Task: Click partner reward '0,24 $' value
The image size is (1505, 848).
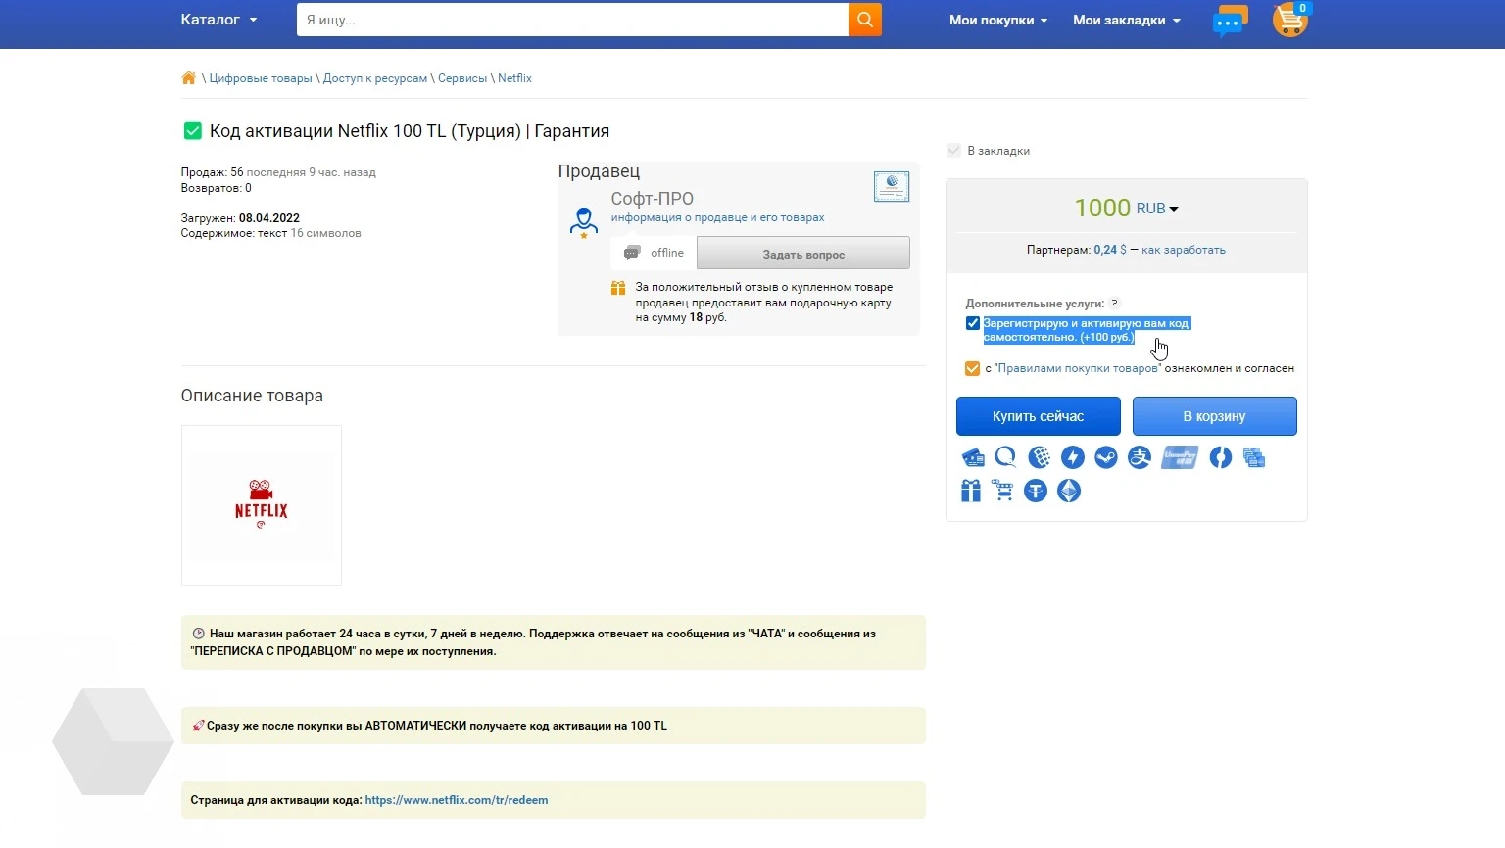Action: tap(1110, 250)
